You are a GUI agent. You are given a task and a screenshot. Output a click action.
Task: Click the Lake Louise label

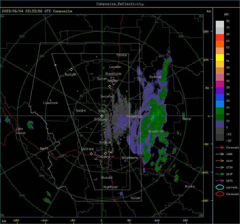click(x=21, y=131)
